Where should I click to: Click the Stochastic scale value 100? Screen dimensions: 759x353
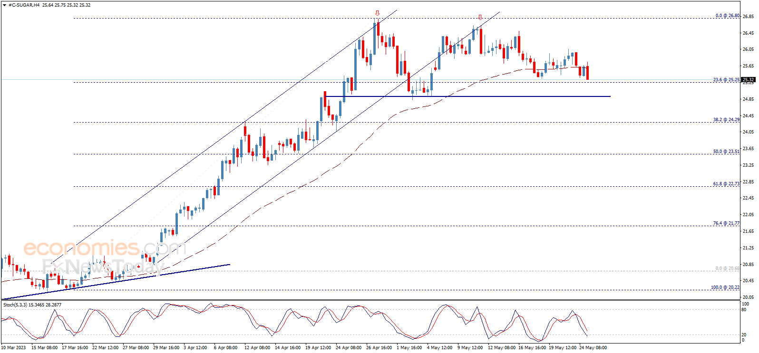[746, 304]
